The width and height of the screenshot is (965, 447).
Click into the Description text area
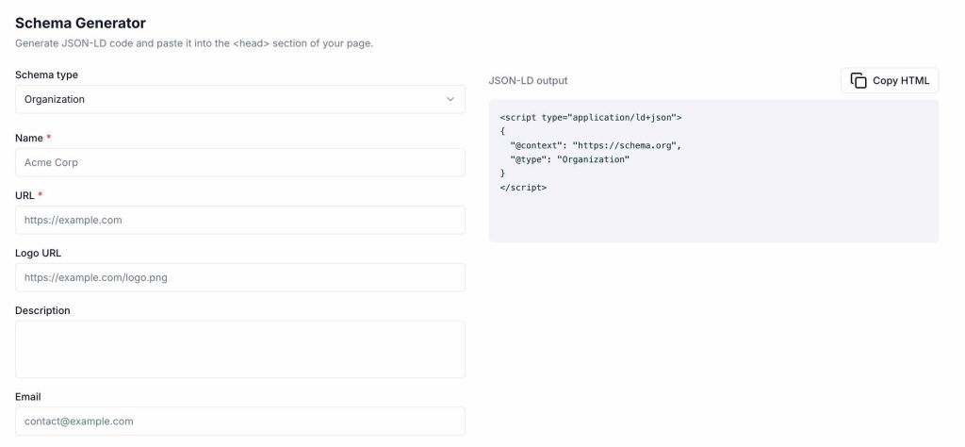pyautogui.click(x=240, y=349)
